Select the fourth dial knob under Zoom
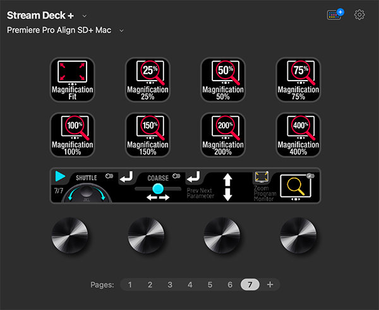The width and height of the screenshot is (379, 310). pos(298,235)
